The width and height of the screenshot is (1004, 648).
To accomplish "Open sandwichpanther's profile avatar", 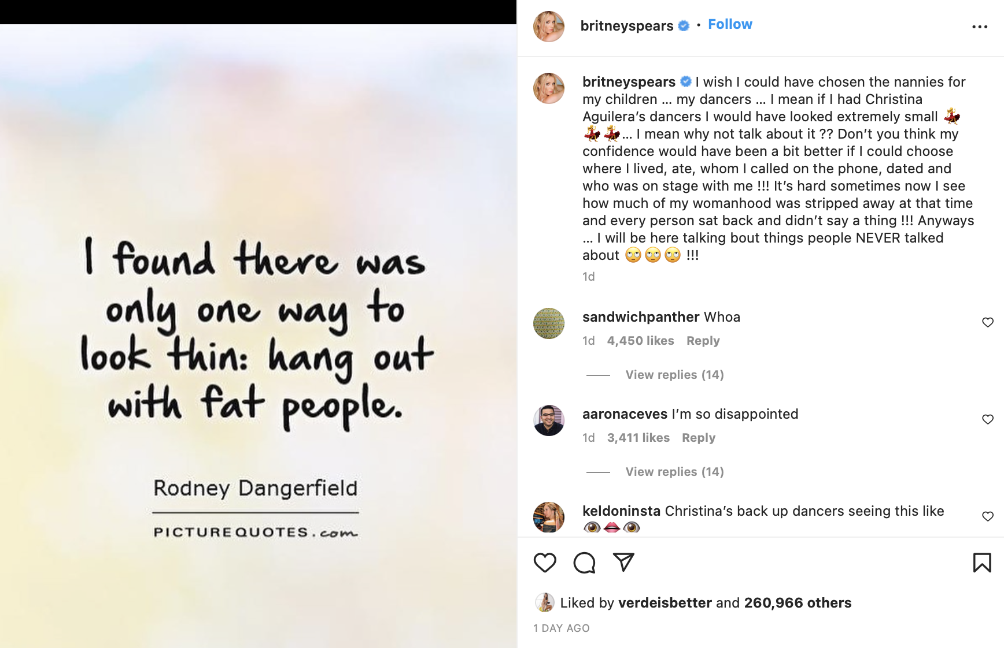I will tap(548, 323).
